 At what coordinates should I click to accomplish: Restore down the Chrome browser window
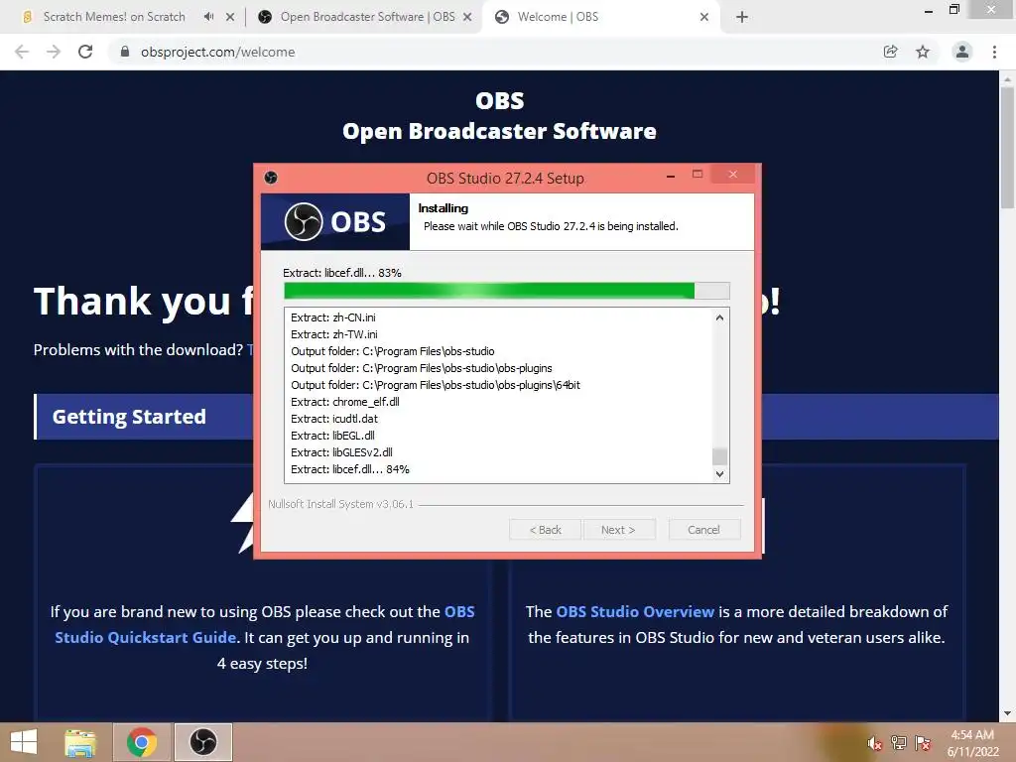pos(953,9)
